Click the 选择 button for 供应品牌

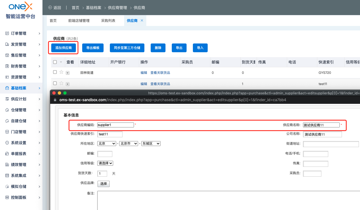click(x=104, y=184)
